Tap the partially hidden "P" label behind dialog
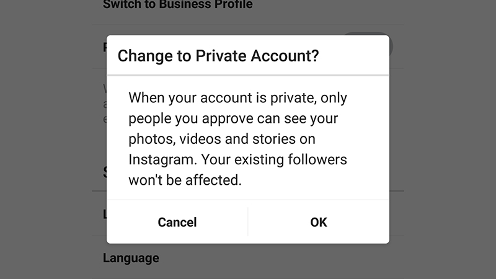Screen dimensions: 496x279 click(x=105, y=47)
